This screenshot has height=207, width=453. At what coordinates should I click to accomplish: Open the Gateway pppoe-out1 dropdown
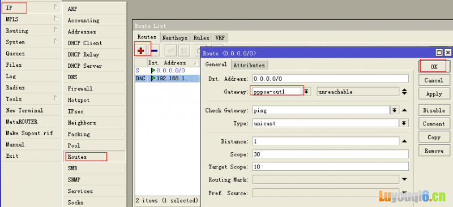tap(306, 92)
